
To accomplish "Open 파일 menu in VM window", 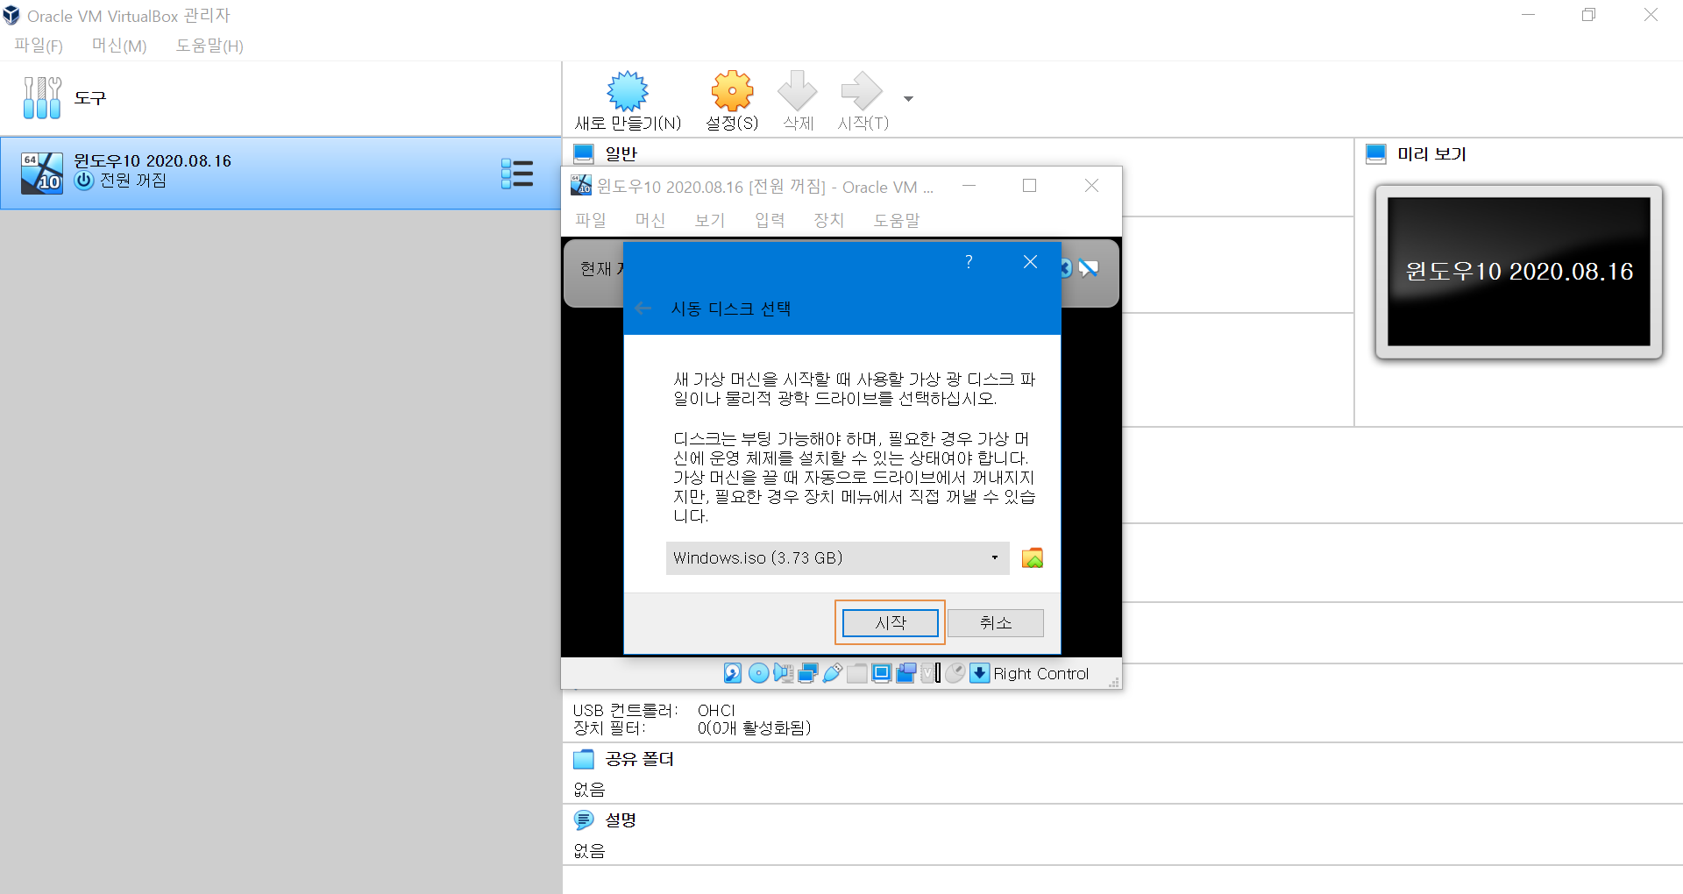I will click(x=591, y=220).
